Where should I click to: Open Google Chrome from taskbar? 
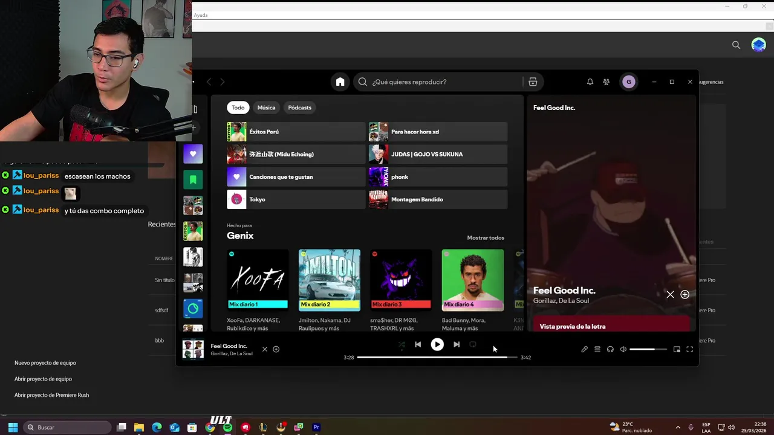(x=210, y=427)
